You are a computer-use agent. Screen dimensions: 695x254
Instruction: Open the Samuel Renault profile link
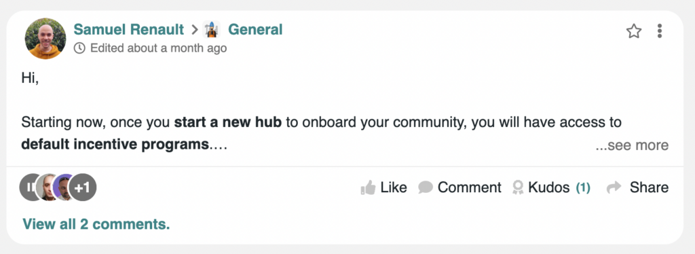pyautogui.click(x=128, y=30)
